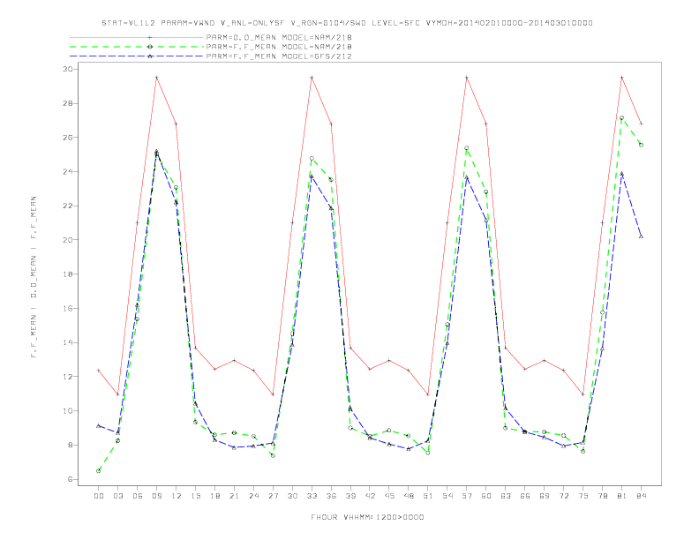
Task: Click y-axis tick label 18
Action: pyautogui.click(x=68, y=274)
